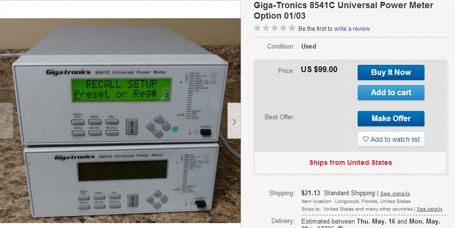This screenshot has width=455, height=228.
Task: Open the write a review link
Action: [x=352, y=29]
